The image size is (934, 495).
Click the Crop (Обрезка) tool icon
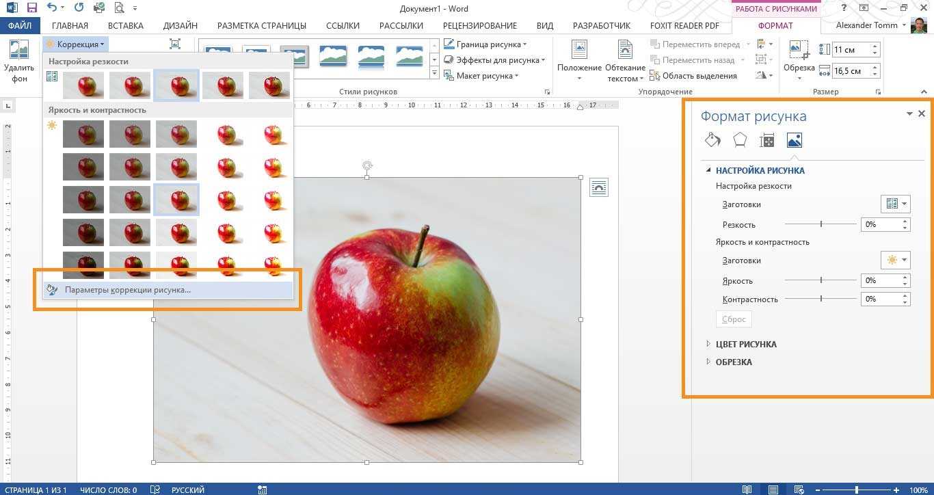point(798,51)
